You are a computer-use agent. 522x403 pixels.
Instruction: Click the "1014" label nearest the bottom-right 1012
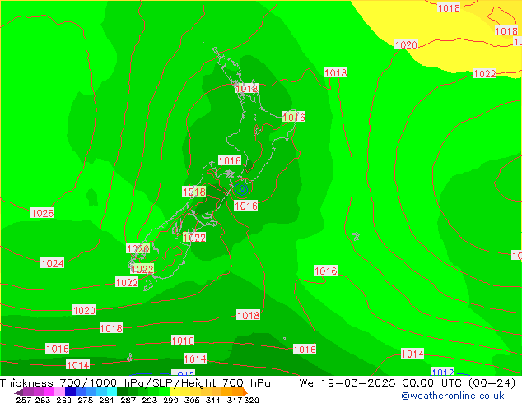412,354
